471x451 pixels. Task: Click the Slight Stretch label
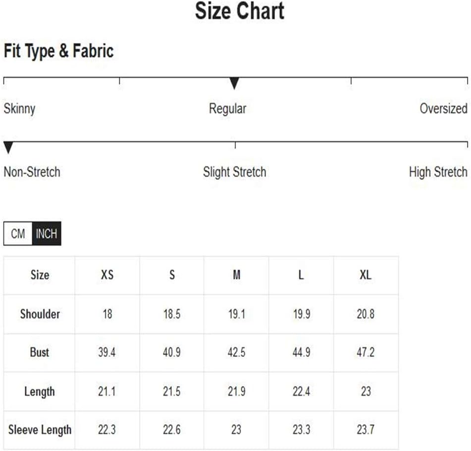tap(235, 172)
